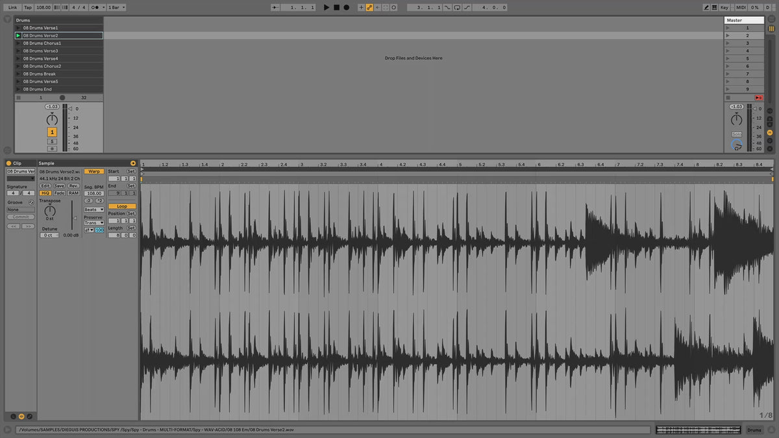Hit the Arrangement Record button
The image size is (779, 438).
pyautogui.click(x=346, y=7)
